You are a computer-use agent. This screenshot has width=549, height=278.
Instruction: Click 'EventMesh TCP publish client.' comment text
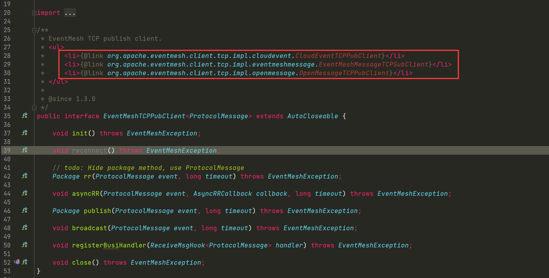[x=105, y=38]
